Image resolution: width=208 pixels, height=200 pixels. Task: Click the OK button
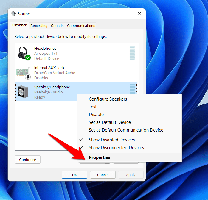pos(74,175)
